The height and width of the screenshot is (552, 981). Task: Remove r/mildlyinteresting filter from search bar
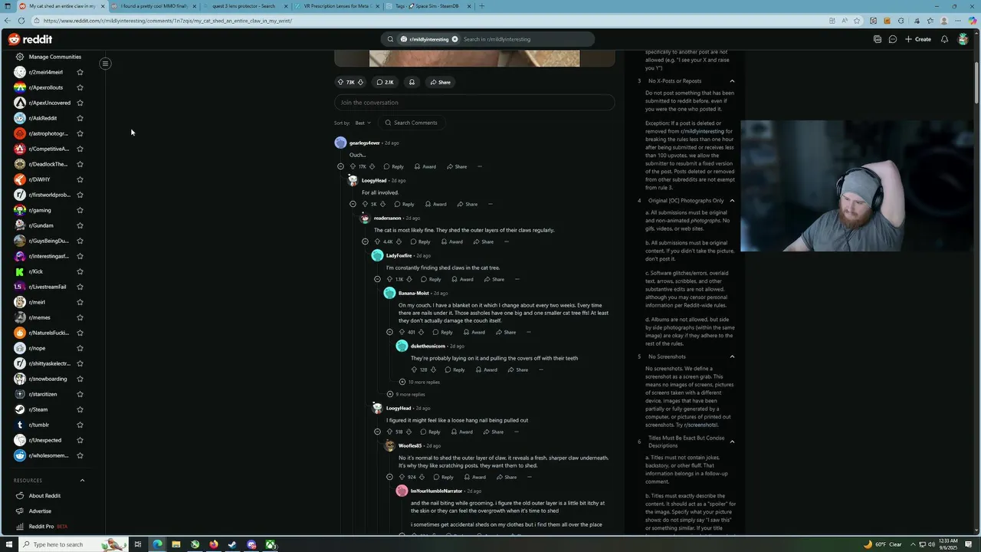click(x=454, y=39)
